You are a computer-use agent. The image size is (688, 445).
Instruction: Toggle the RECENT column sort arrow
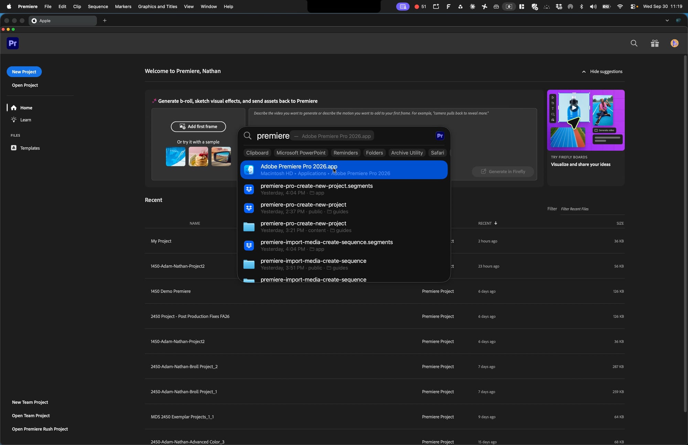point(496,223)
